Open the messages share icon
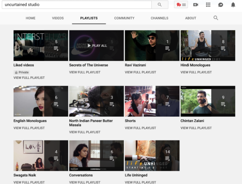This screenshot has width=242, height=184. [221, 5]
